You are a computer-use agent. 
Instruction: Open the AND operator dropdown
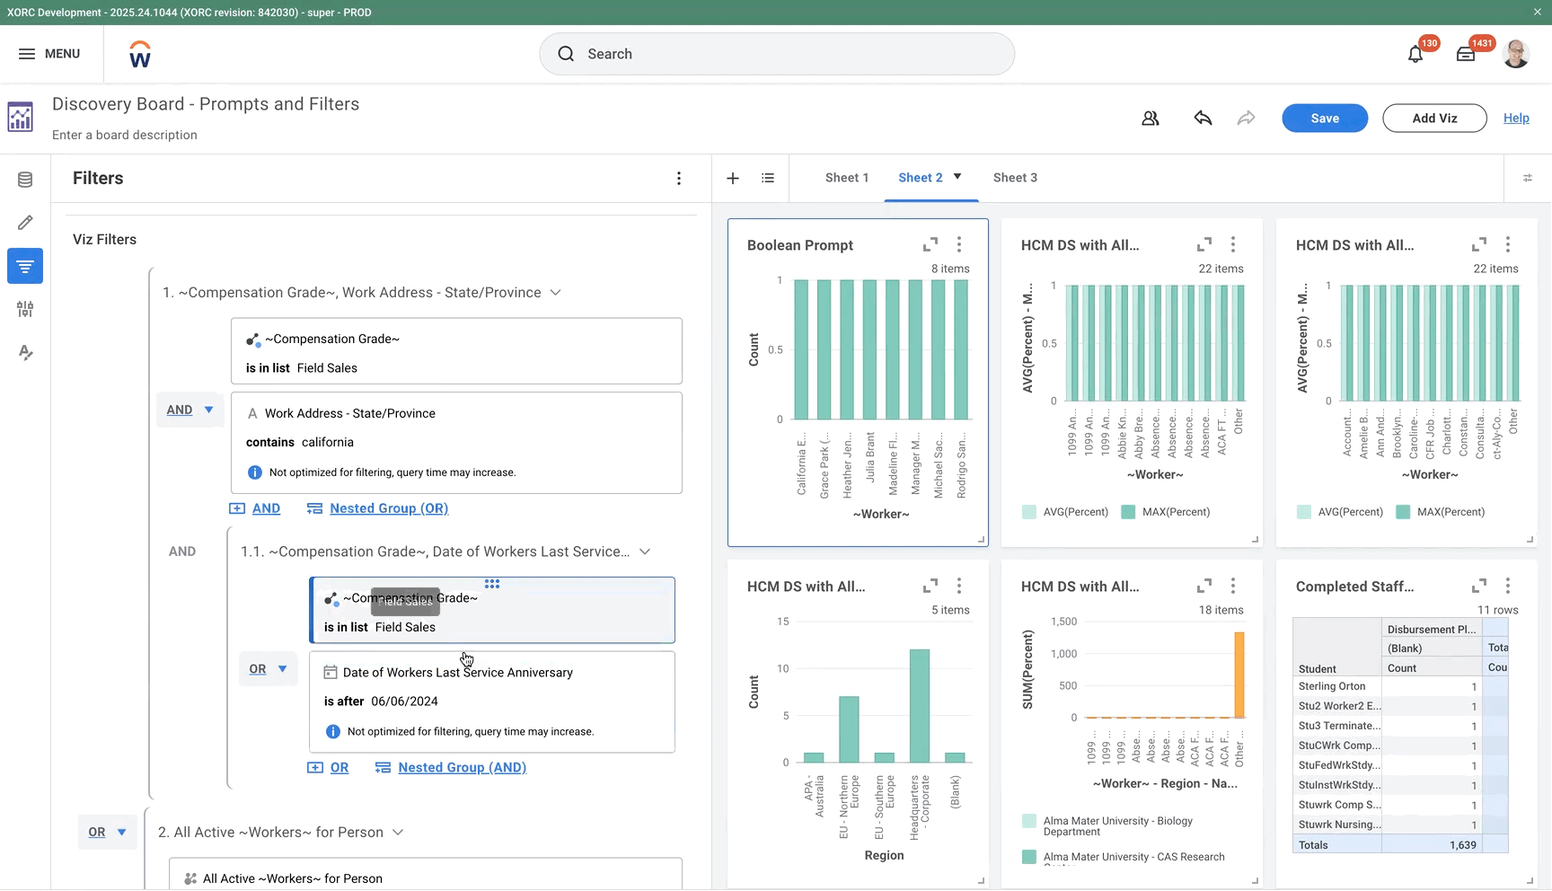coord(190,410)
